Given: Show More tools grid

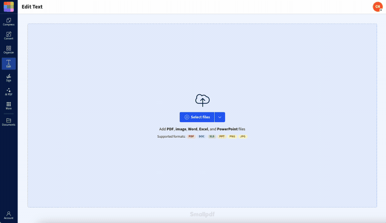Looking at the screenshot, I should point(8,105).
